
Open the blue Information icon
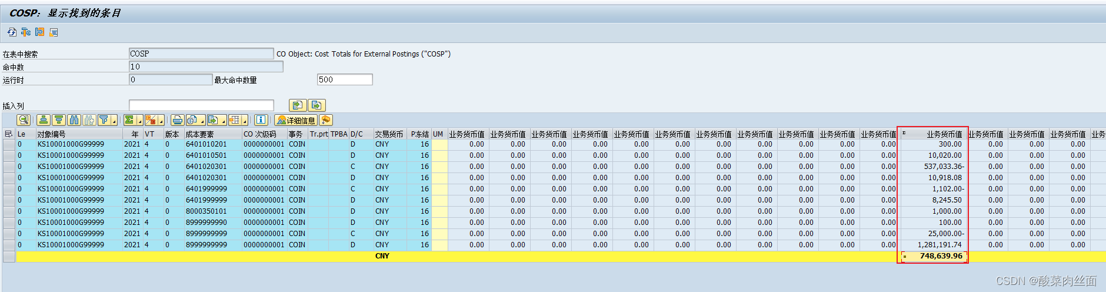[x=261, y=120]
